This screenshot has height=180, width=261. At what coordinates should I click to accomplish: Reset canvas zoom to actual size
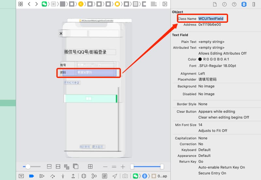tap(114, 167)
